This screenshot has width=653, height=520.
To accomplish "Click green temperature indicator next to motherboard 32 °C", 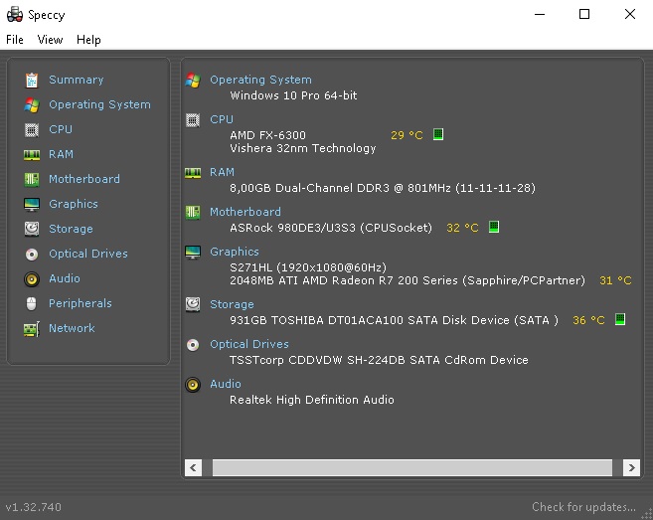I will point(494,227).
